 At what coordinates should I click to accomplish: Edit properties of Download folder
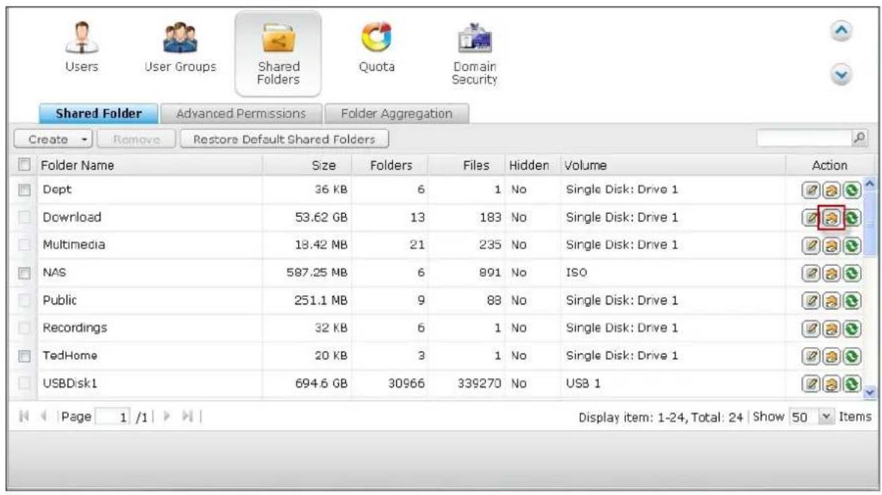tap(811, 218)
